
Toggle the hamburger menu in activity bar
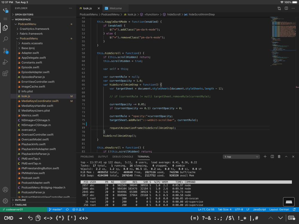(x=5, y=19)
